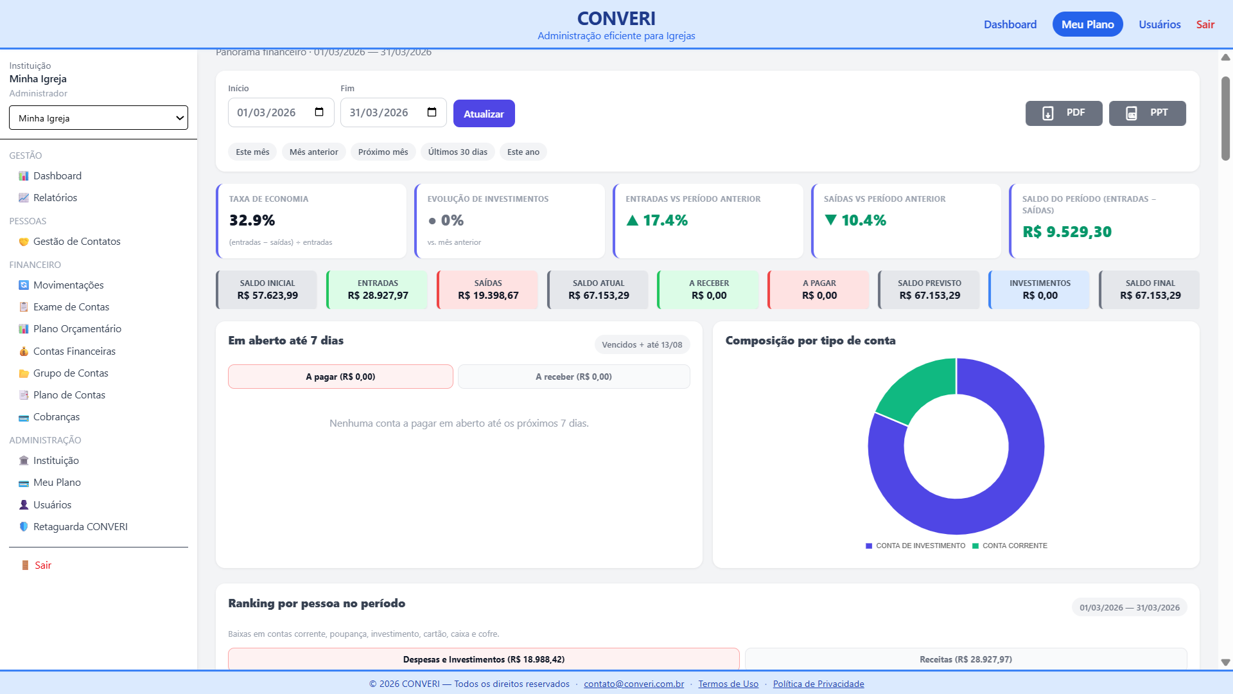1233x694 pixels.
Task: Click the Saldo Atual summary card
Action: [598, 290]
